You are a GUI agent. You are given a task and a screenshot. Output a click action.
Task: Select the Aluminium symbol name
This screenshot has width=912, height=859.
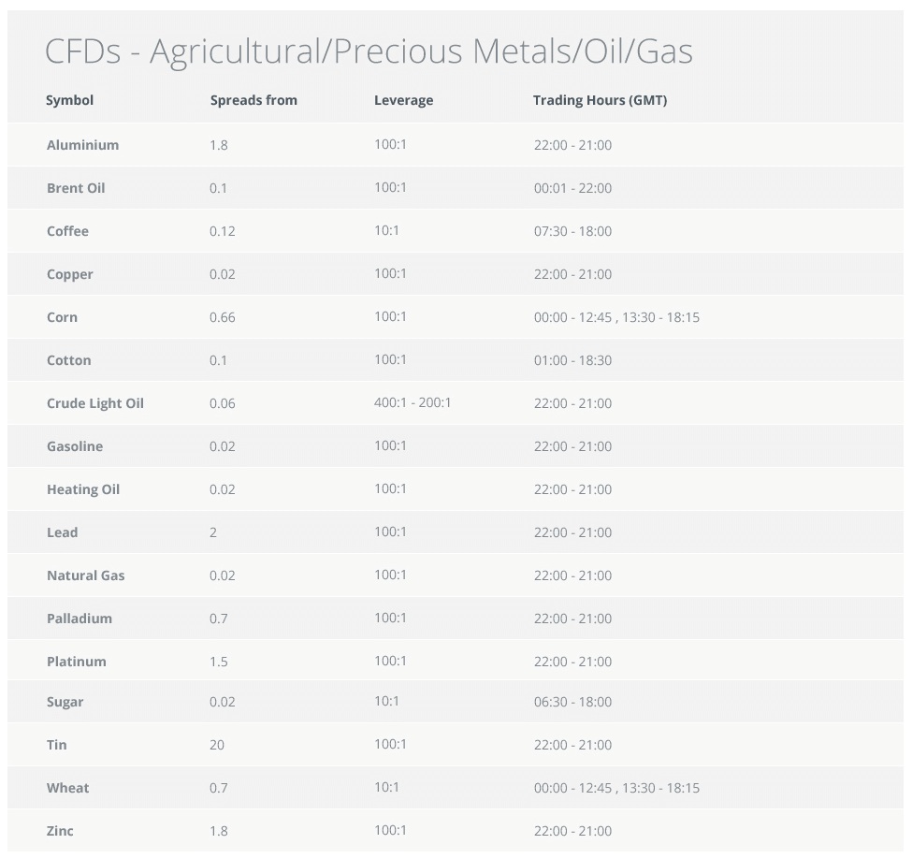pos(83,145)
